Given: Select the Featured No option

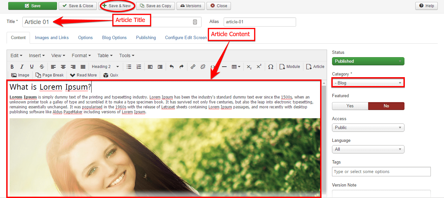Looking at the screenshot, I should (x=386, y=106).
